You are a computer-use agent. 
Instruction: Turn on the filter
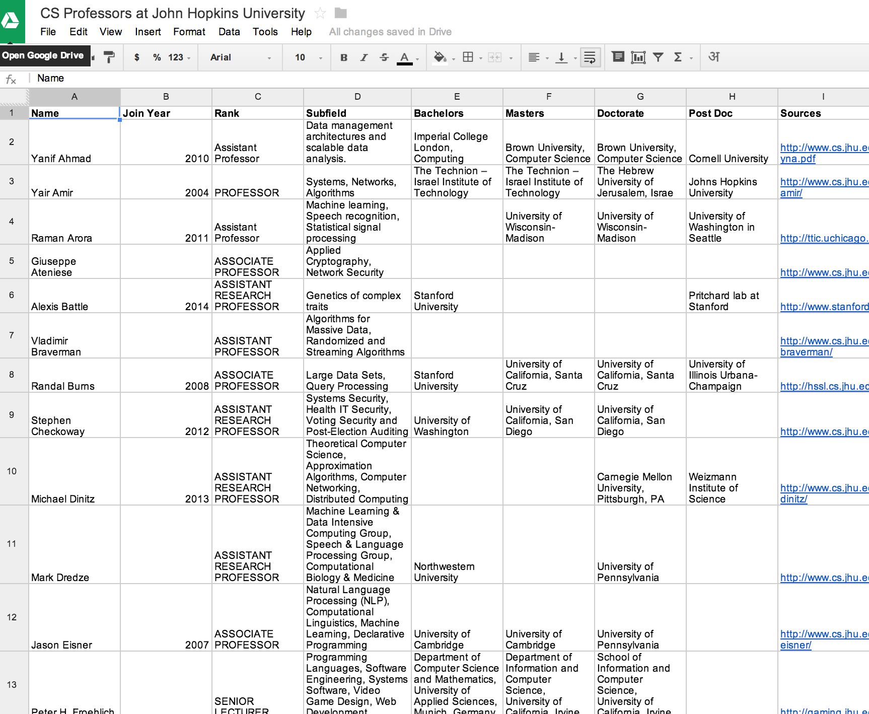click(x=658, y=57)
